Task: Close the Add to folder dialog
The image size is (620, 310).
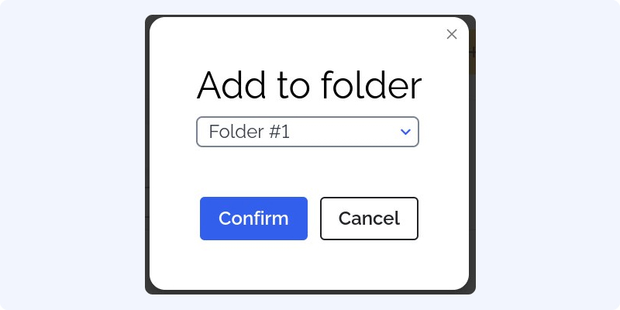Action: click(x=452, y=34)
